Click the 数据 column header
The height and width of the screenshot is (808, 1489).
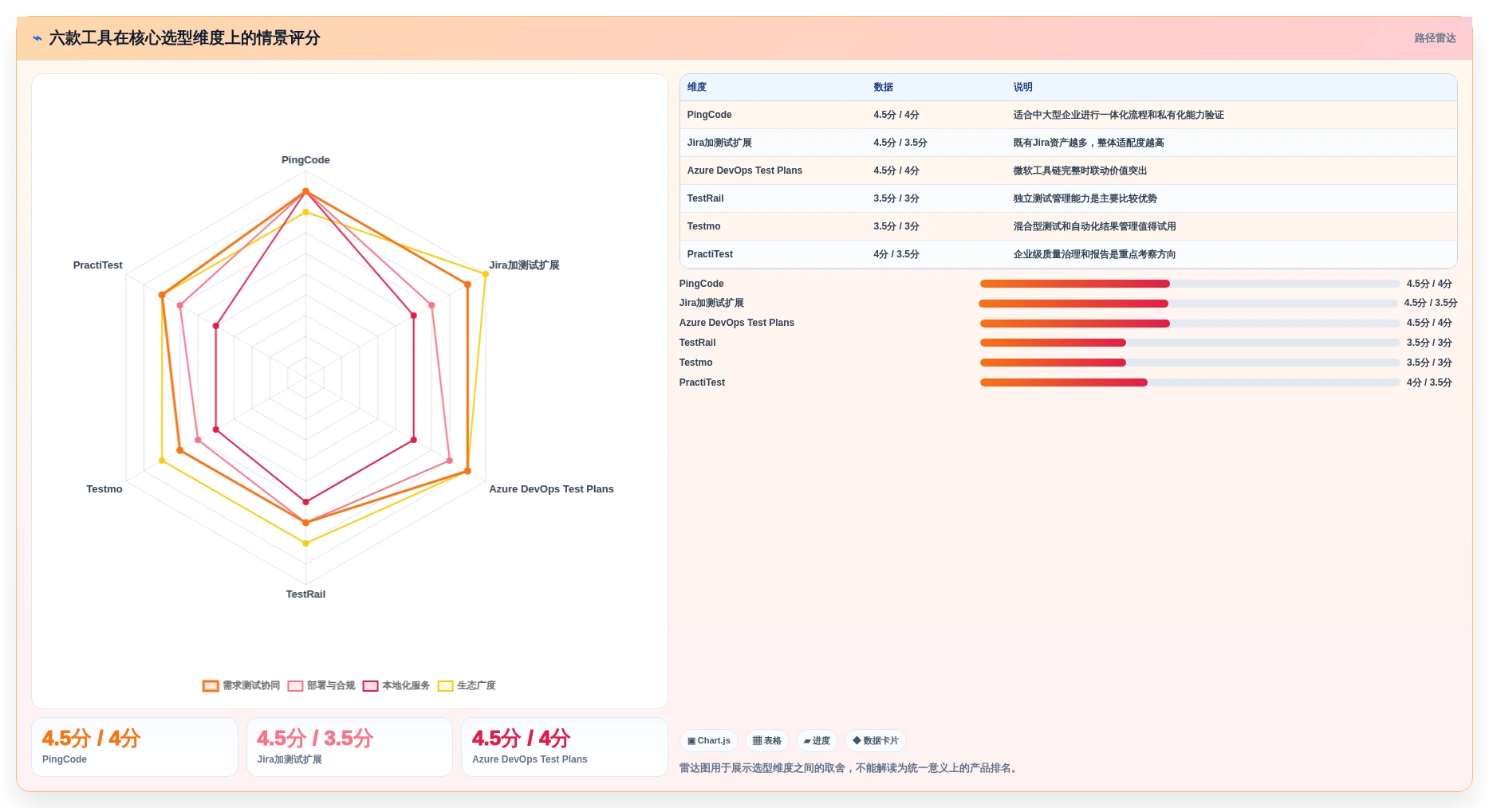(883, 88)
